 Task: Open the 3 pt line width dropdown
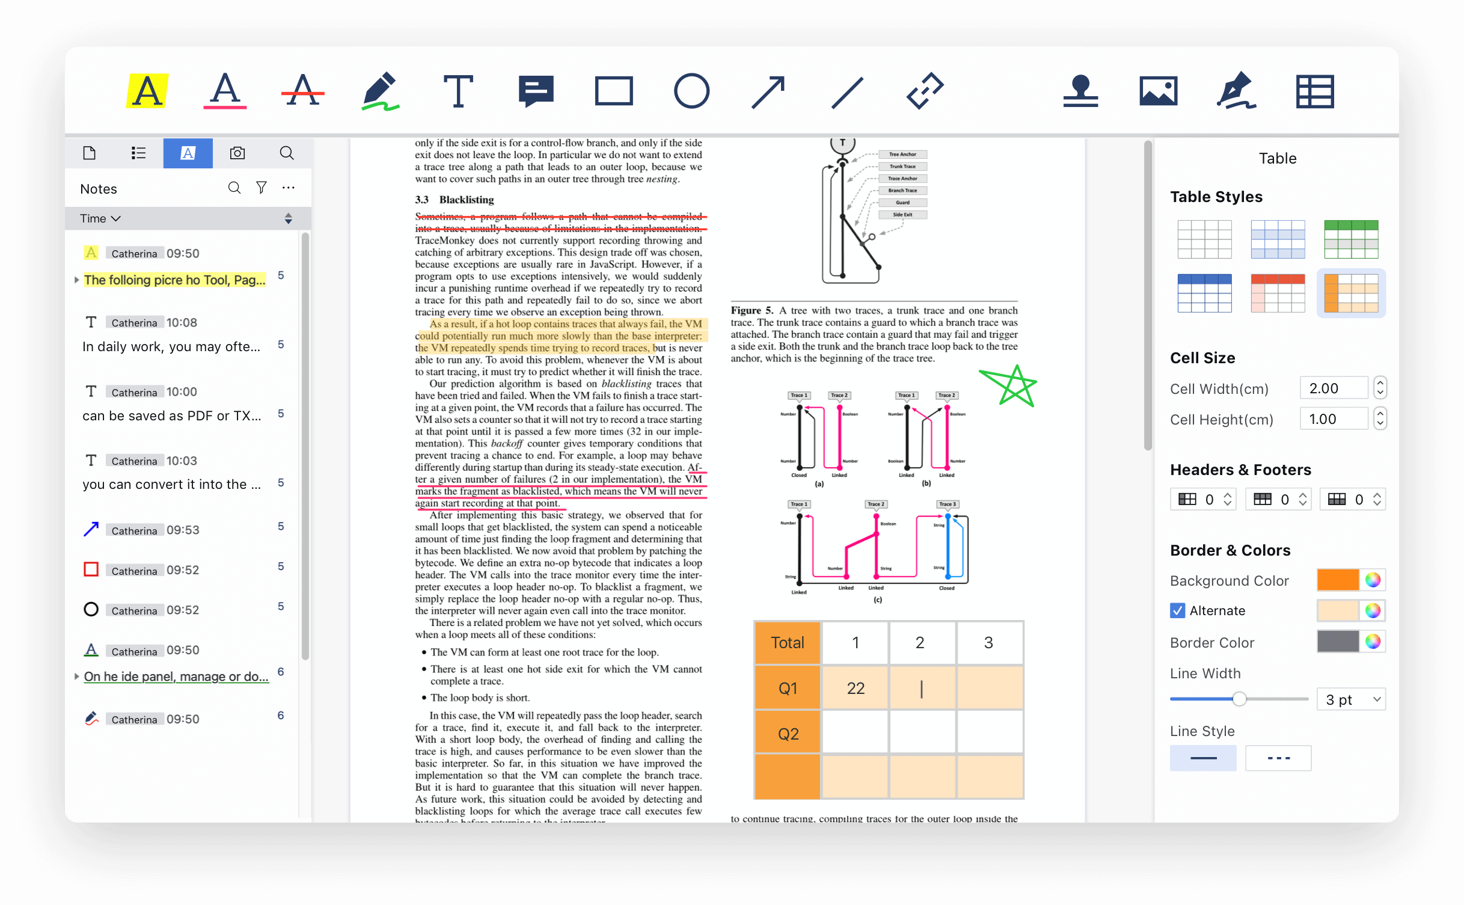tap(1351, 699)
